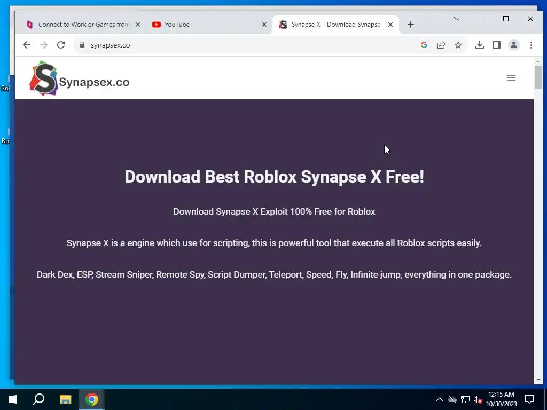The image size is (547, 410).
Task: Open File Explorer from taskbar
Action: [65, 399]
